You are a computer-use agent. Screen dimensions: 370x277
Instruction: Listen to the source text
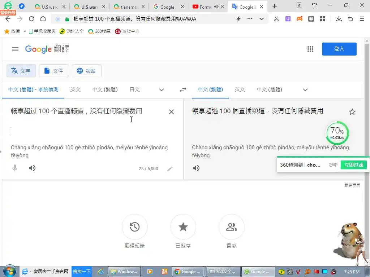[32, 168]
